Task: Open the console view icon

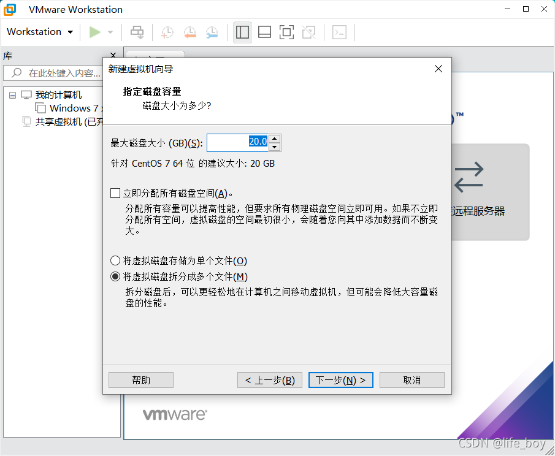Action: point(340,32)
